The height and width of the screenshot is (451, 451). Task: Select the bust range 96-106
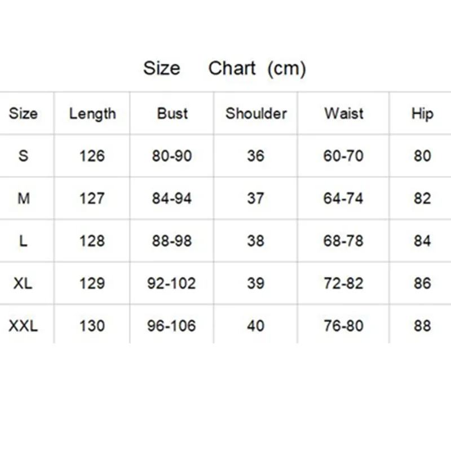172,326
